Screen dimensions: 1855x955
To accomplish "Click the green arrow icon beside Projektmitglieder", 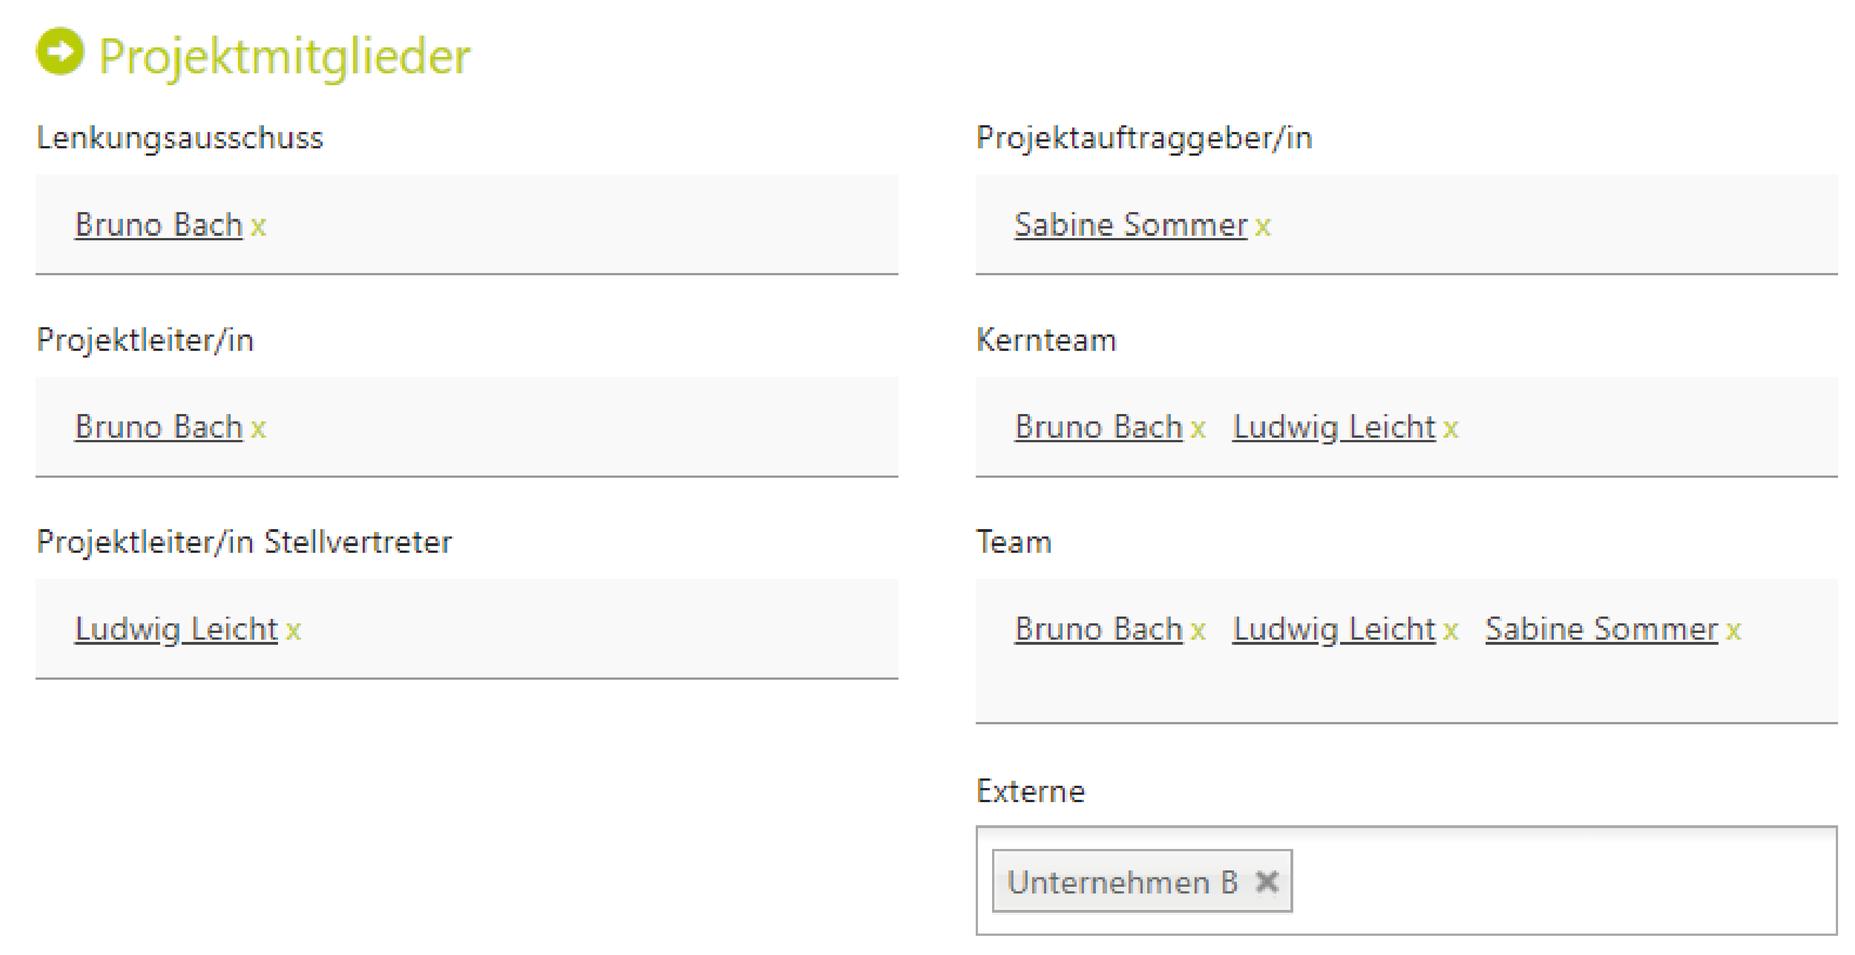I will tap(60, 51).
